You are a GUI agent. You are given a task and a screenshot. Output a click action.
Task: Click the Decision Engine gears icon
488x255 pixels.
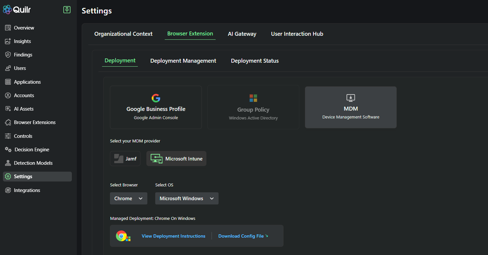pyautogui.click(x=8, y=150)
